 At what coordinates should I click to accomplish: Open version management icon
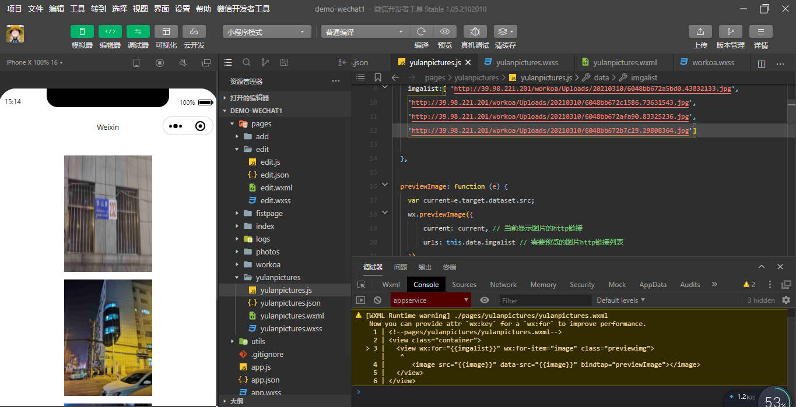tap(730, 31)
